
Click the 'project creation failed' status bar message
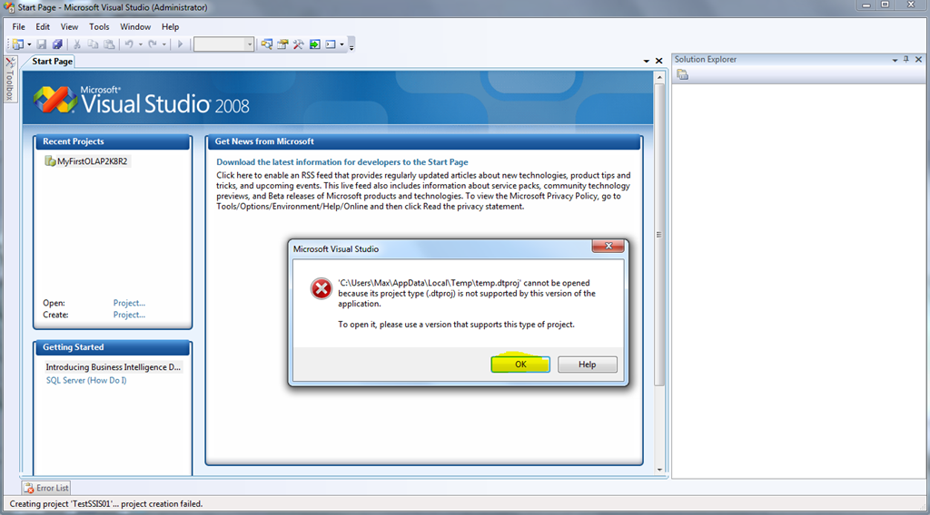[x=106, y=504]
